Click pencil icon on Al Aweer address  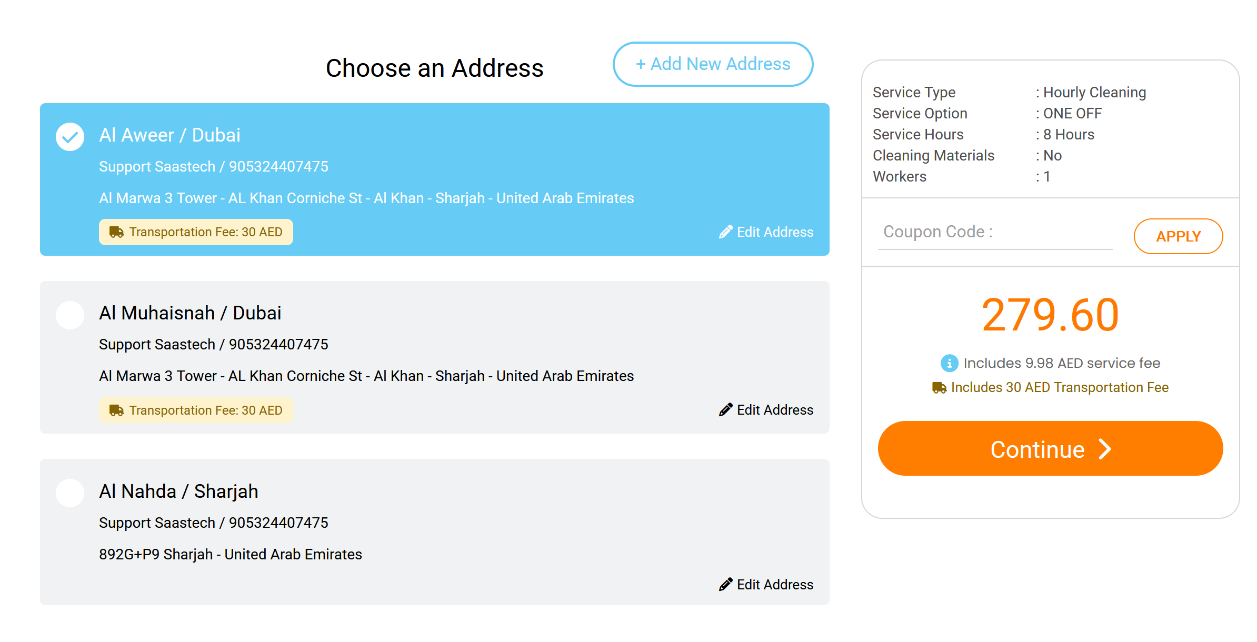726,232
